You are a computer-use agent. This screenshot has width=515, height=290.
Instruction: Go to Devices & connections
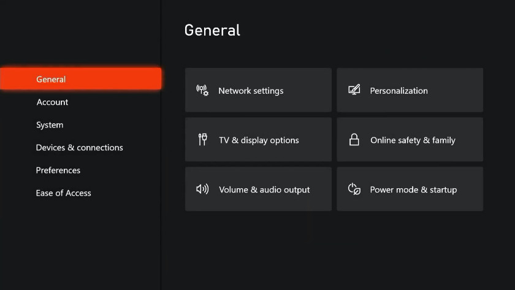coord(80,148)
